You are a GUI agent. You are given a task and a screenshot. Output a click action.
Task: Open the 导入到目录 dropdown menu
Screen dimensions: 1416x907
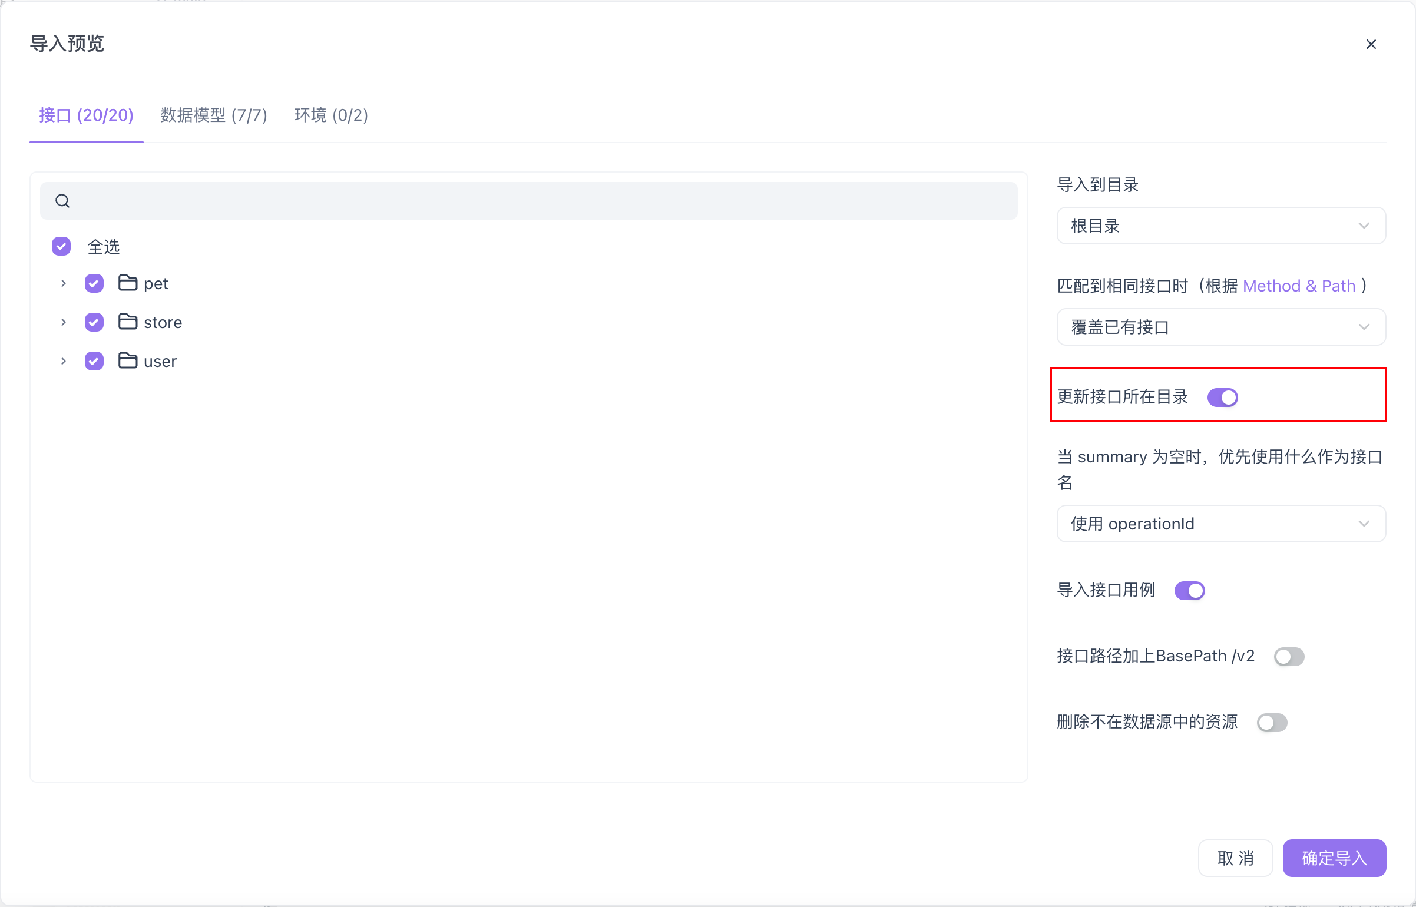tap(1221, 226)
